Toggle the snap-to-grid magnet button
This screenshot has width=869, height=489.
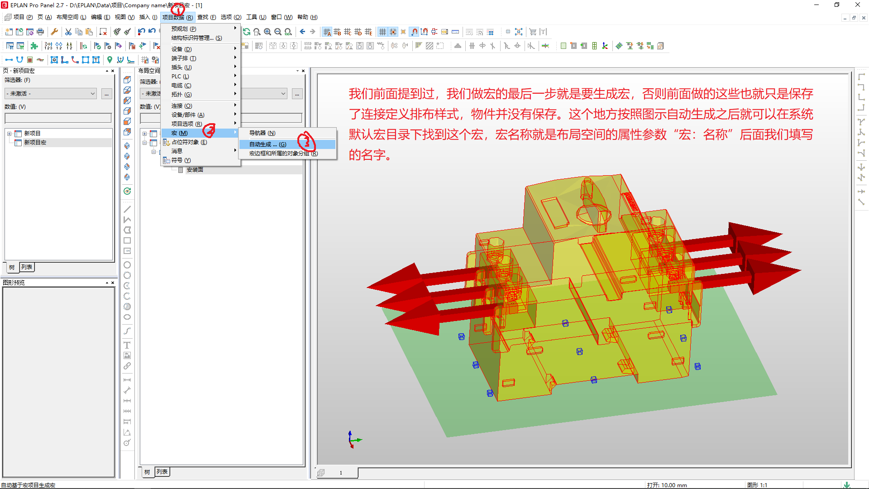coord(414,32)
